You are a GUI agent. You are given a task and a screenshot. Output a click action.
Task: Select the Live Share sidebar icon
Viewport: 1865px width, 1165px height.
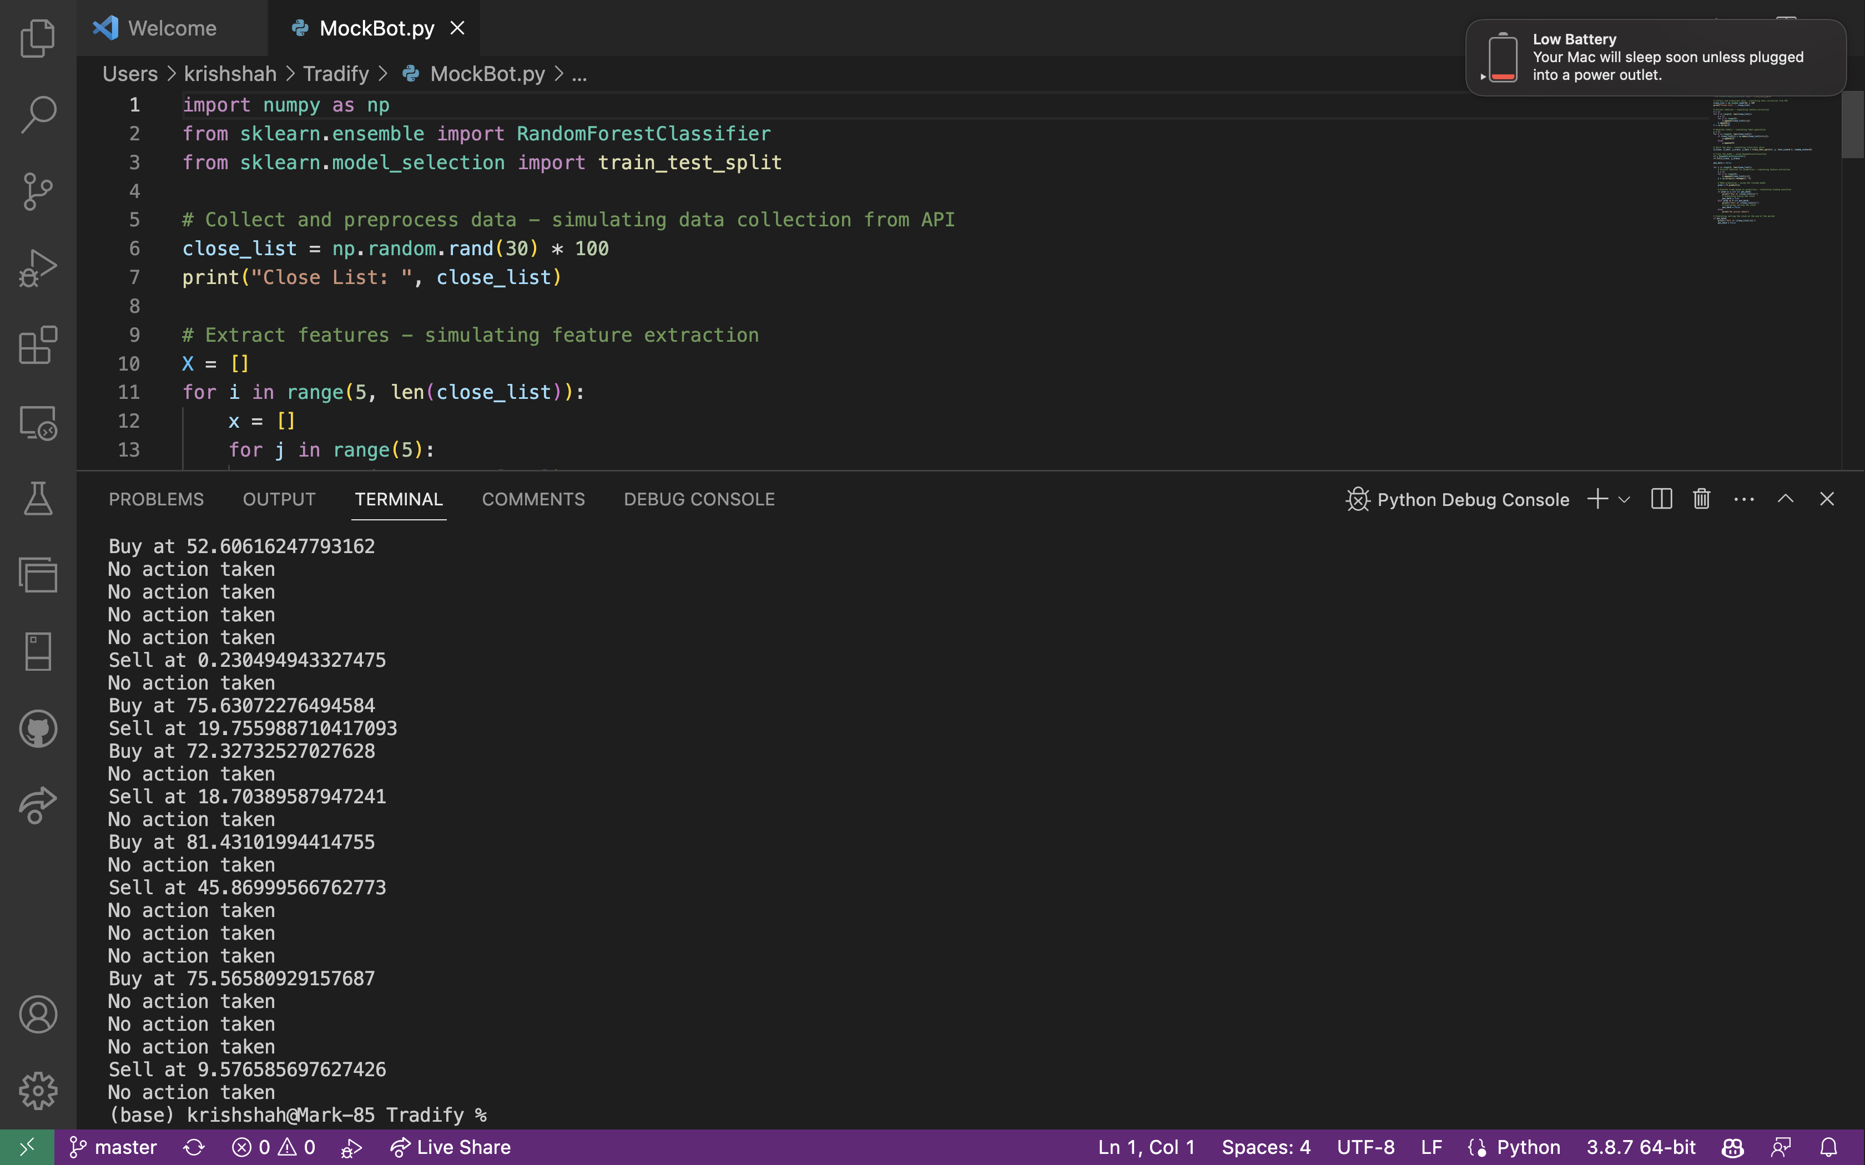pos(37,806)
